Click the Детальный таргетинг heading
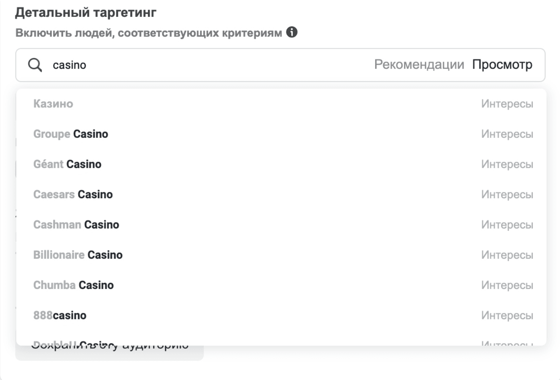This screenshot has height=380, width=560. [x=86, y=12]
